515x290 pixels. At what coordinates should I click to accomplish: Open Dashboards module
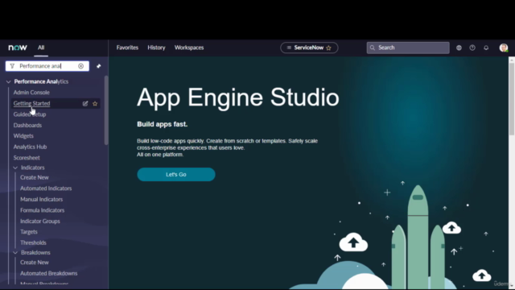coord(27,126)
